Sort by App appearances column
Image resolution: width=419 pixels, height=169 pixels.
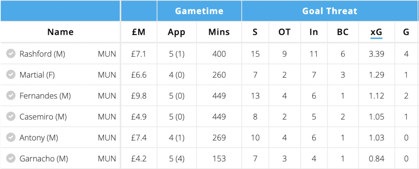[x=177, y=32]
